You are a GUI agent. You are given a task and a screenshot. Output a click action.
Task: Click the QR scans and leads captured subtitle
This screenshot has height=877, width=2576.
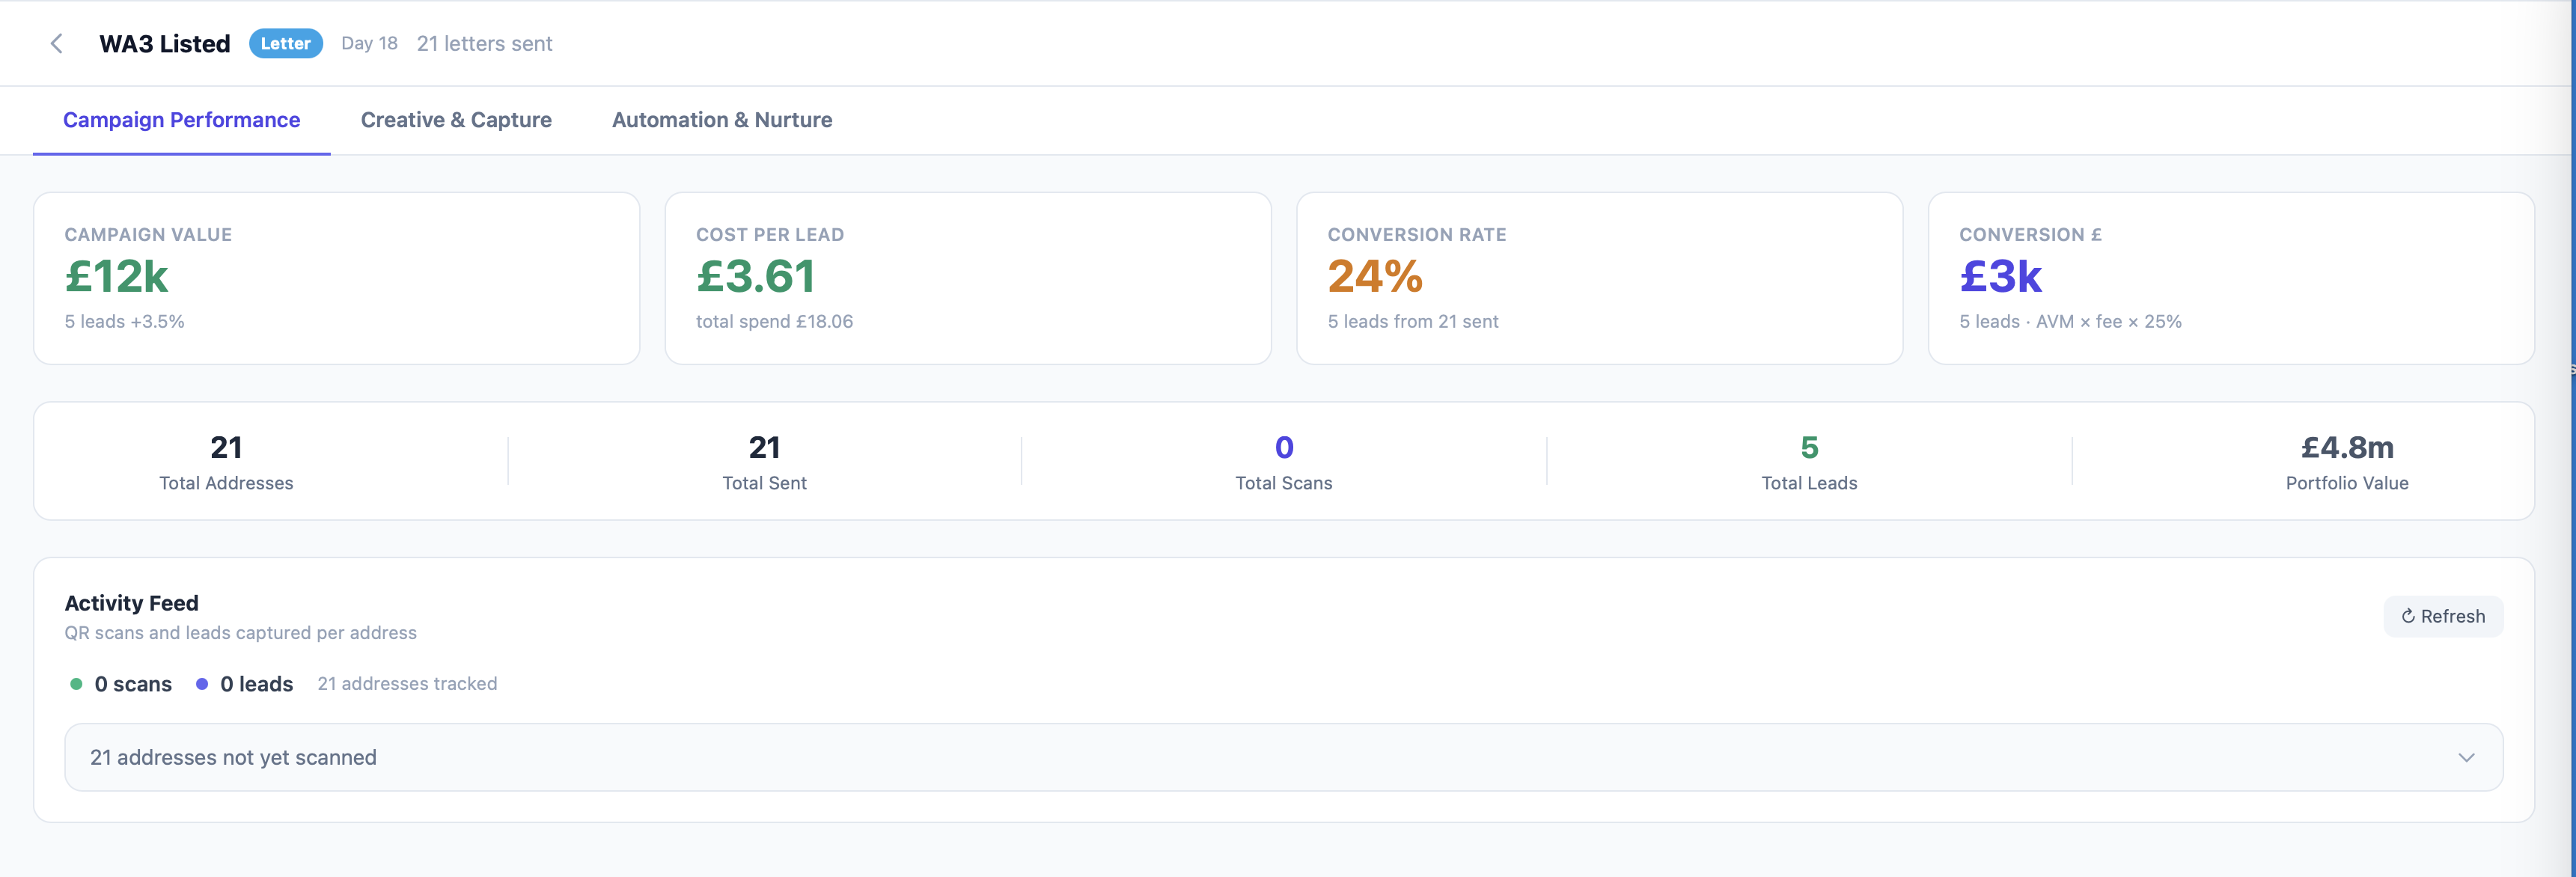tap(241, 633)
